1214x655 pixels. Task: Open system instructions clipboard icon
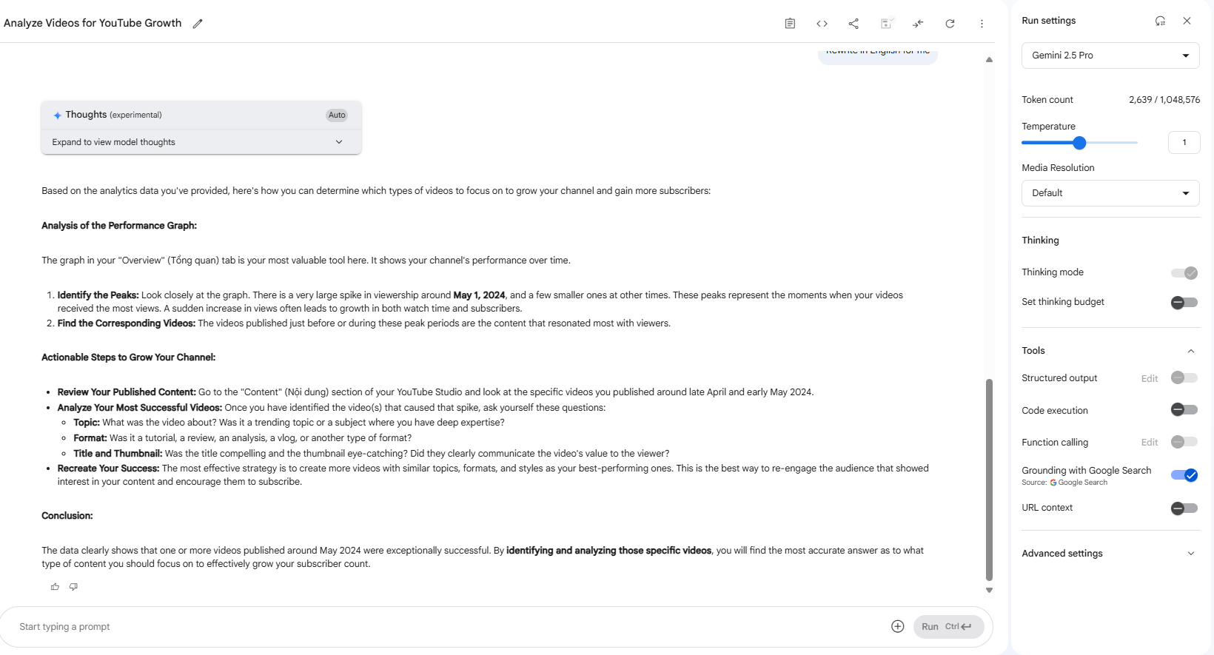pos(790,24)
